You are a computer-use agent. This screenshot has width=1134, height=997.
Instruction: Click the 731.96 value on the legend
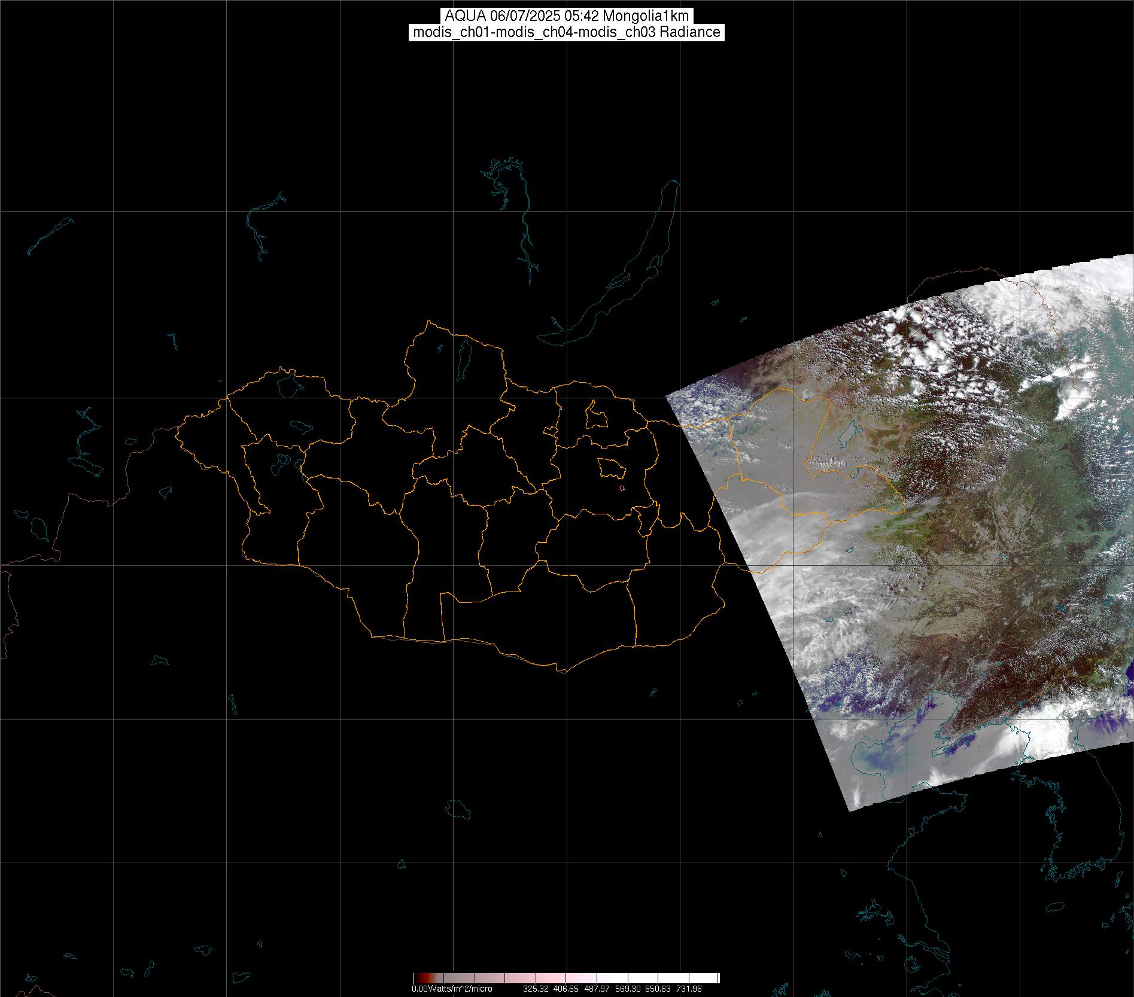click(689, 989)
